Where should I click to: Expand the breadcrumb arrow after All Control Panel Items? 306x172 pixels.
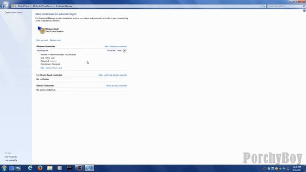[54, 6]
